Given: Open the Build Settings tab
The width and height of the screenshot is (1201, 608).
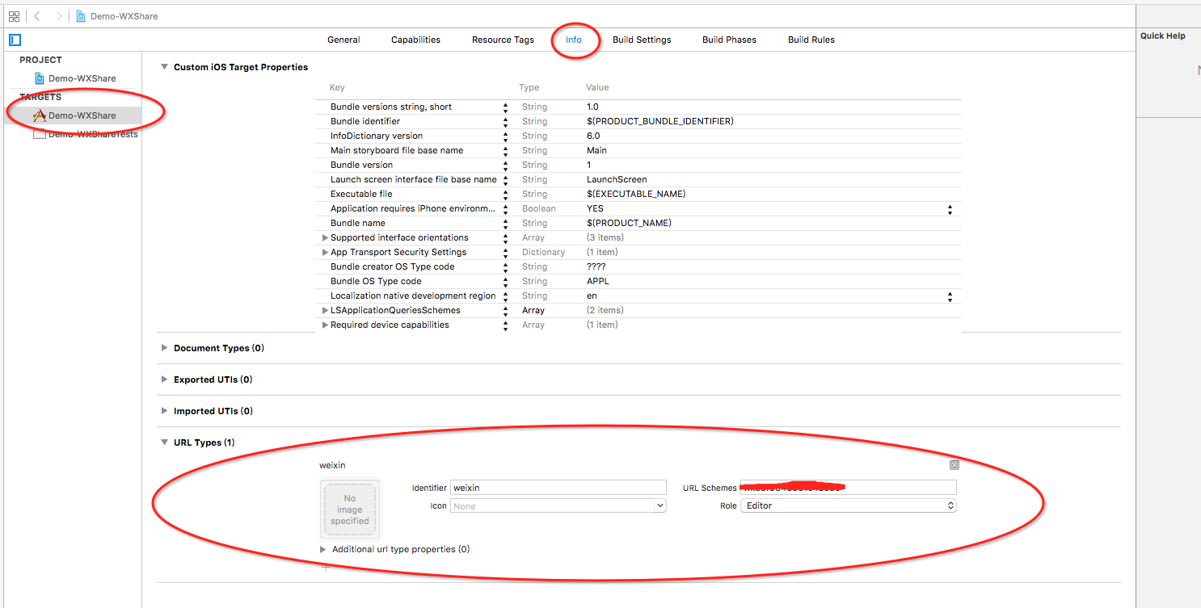Looking at the screenshot, I should (642, 40).
